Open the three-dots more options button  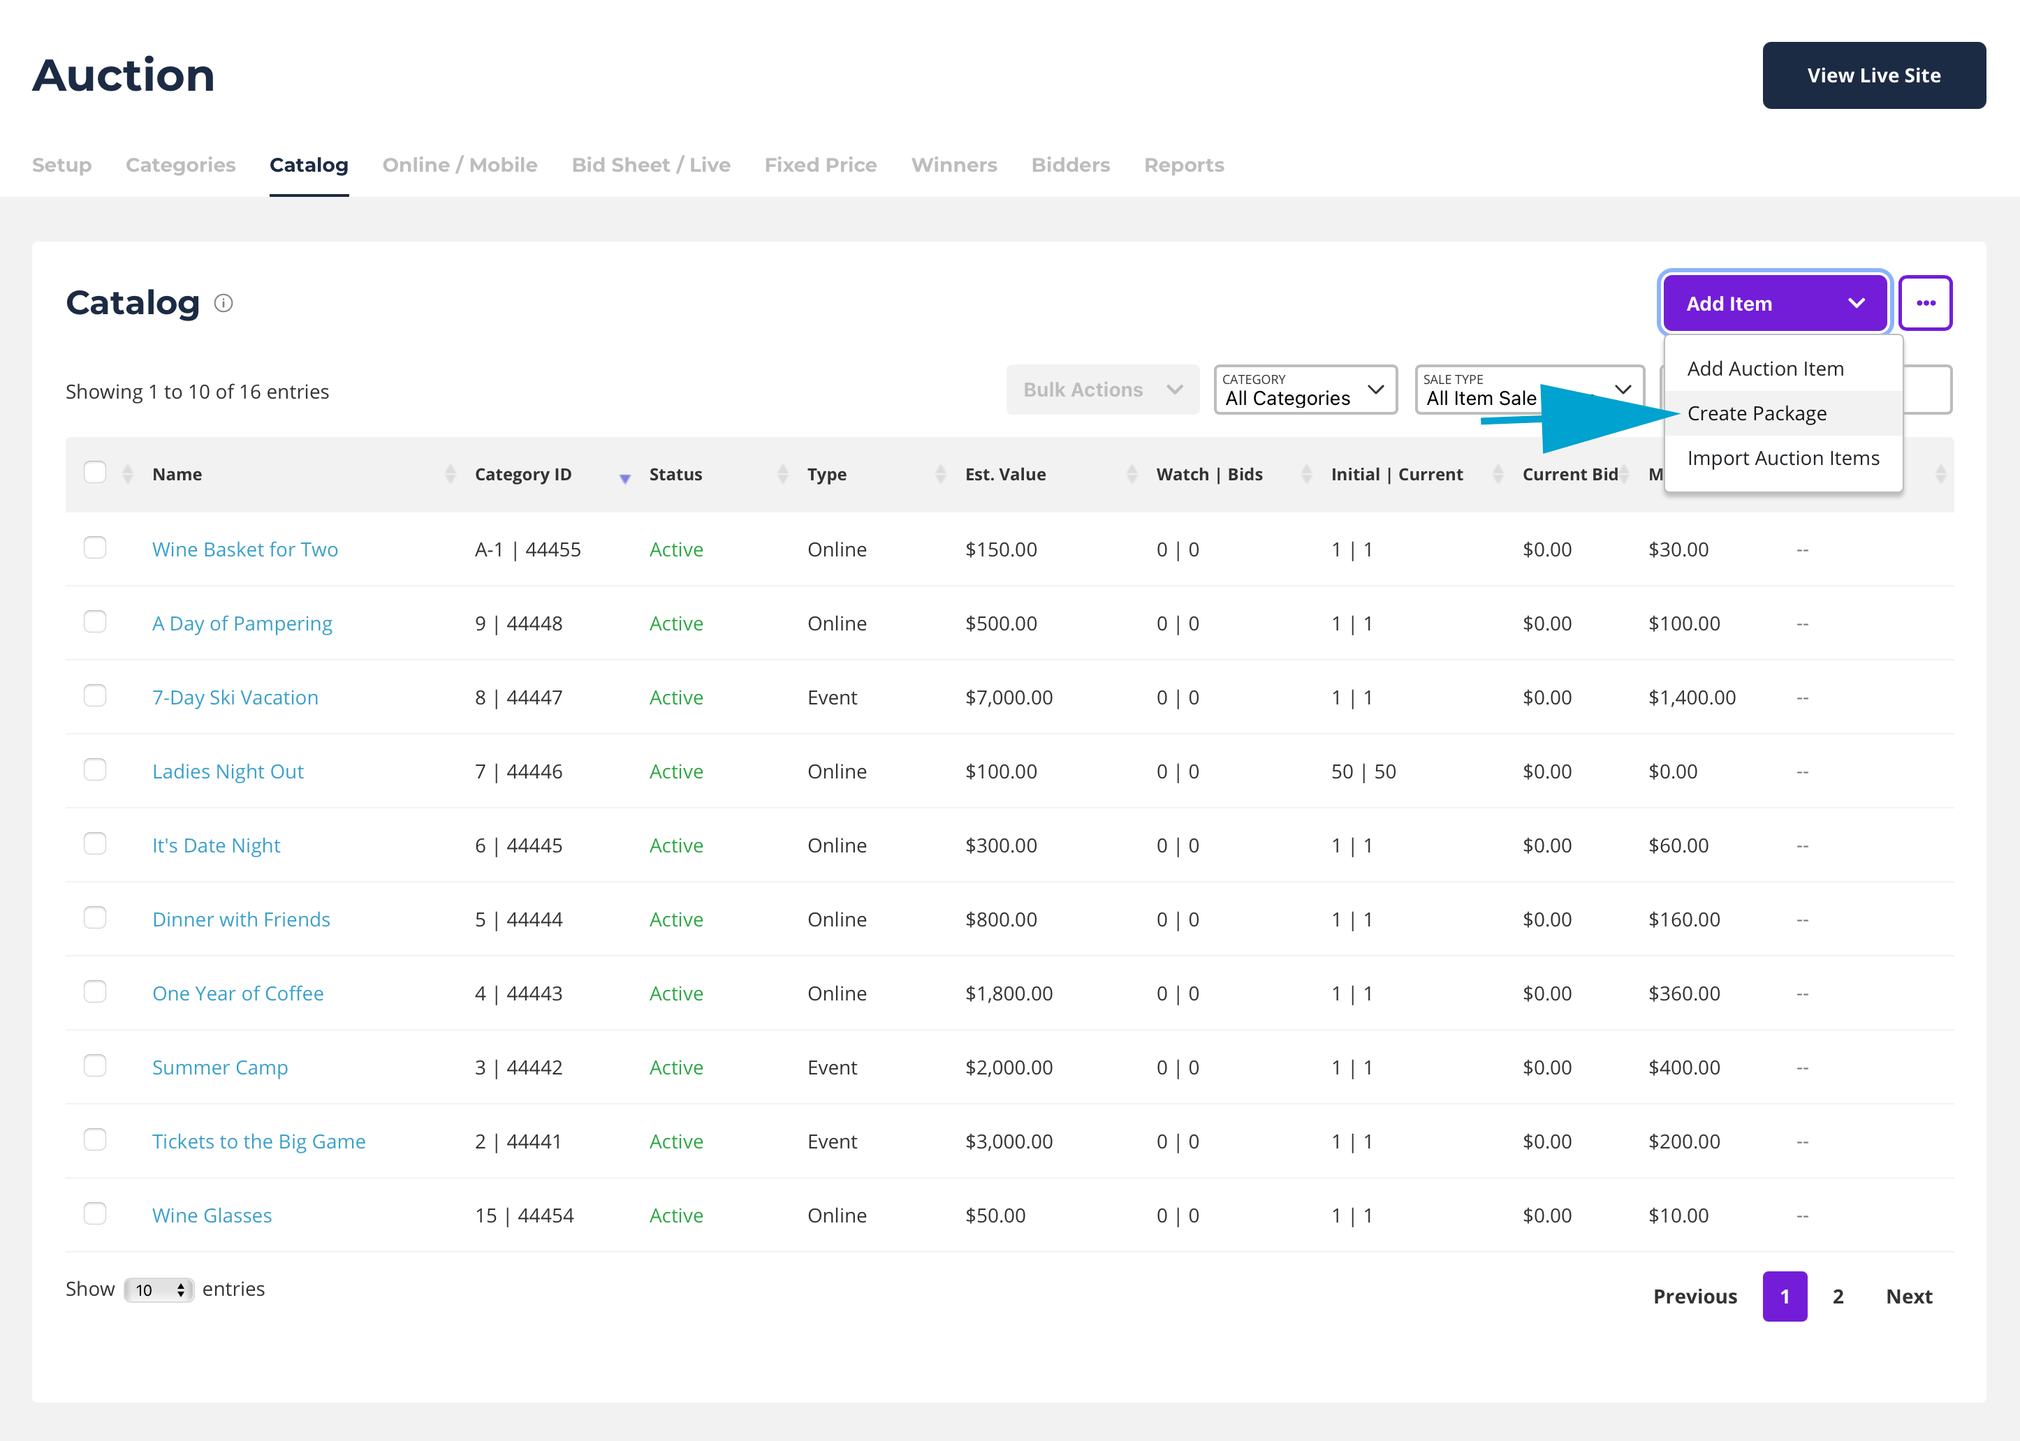[x=1925, y=304]
